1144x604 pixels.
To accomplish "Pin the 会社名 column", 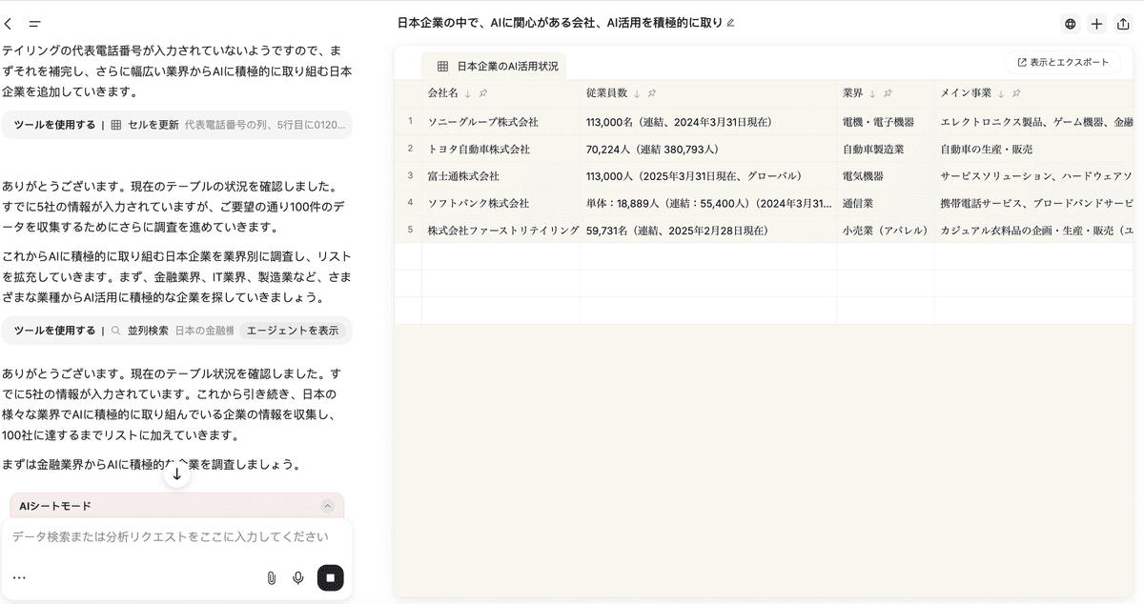I will pos(483,93).
